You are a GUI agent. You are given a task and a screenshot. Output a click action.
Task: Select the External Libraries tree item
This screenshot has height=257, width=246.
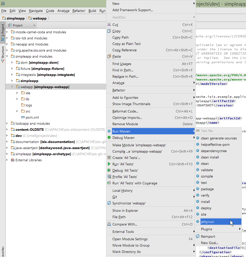28,160
